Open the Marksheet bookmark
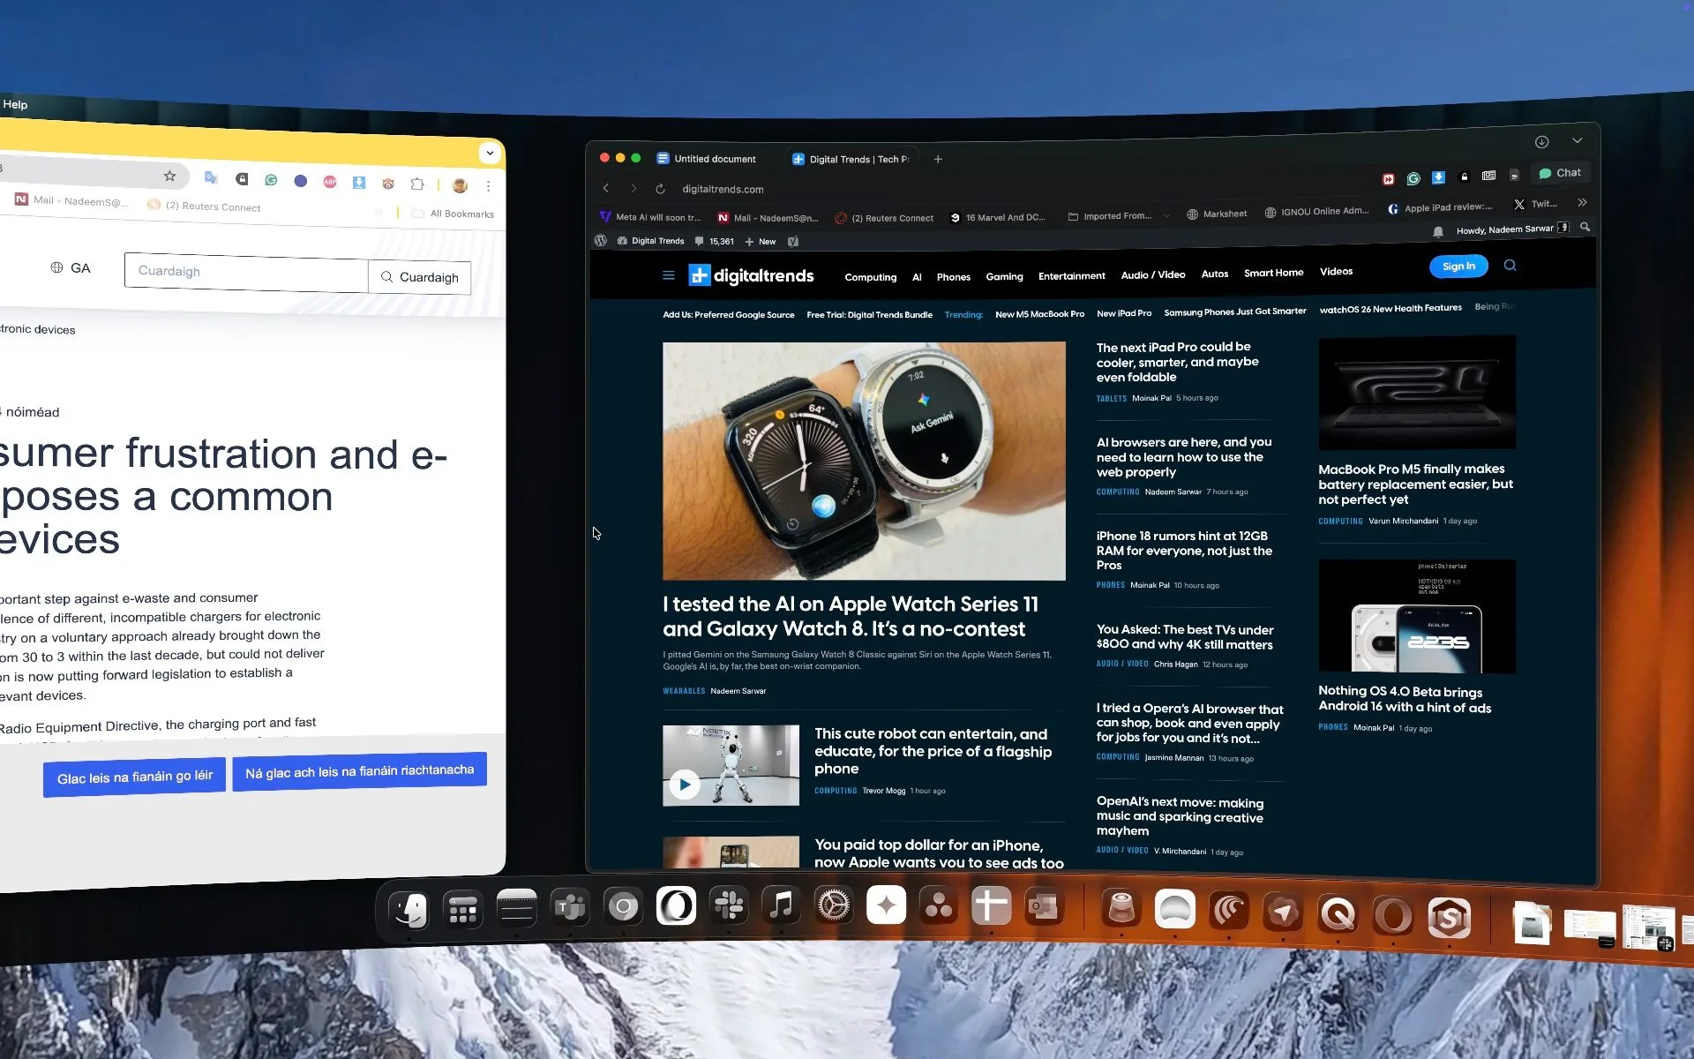 tap(1217, 214)
